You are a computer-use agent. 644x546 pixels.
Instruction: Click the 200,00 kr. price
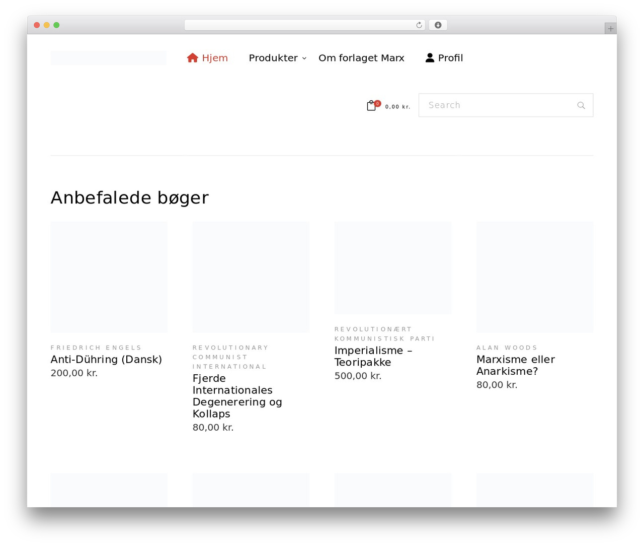point(74,373)
